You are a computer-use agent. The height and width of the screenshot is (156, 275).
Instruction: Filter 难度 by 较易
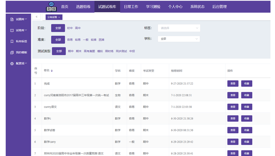click(78, 40)
